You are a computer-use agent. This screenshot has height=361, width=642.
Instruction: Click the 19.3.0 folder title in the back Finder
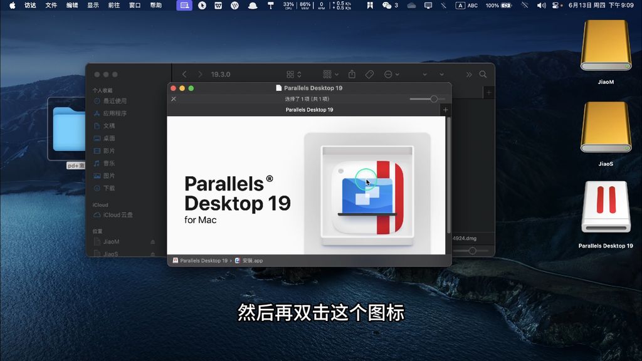click(220, 75)
